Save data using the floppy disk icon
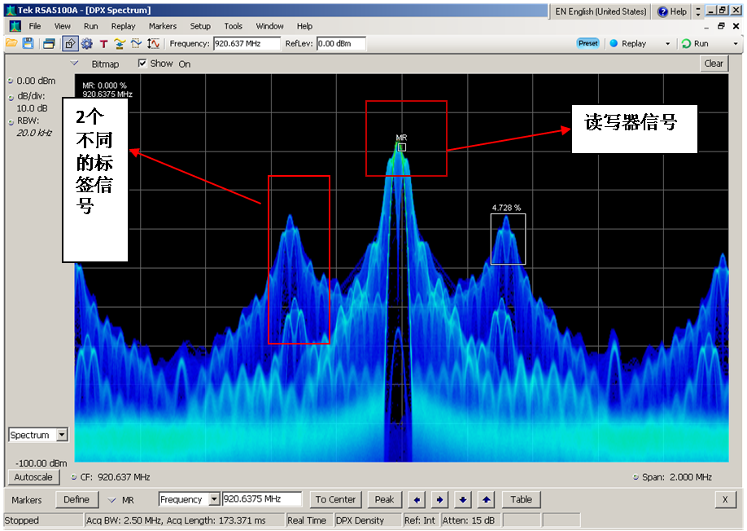 (x=28, y=43)
